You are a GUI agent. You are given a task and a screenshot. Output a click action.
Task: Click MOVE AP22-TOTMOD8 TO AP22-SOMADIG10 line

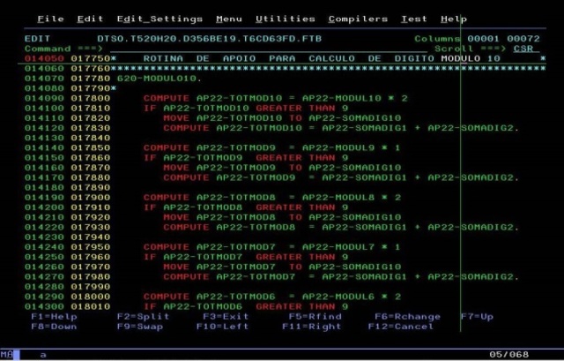pyautogui.click(x=282, y=217)
